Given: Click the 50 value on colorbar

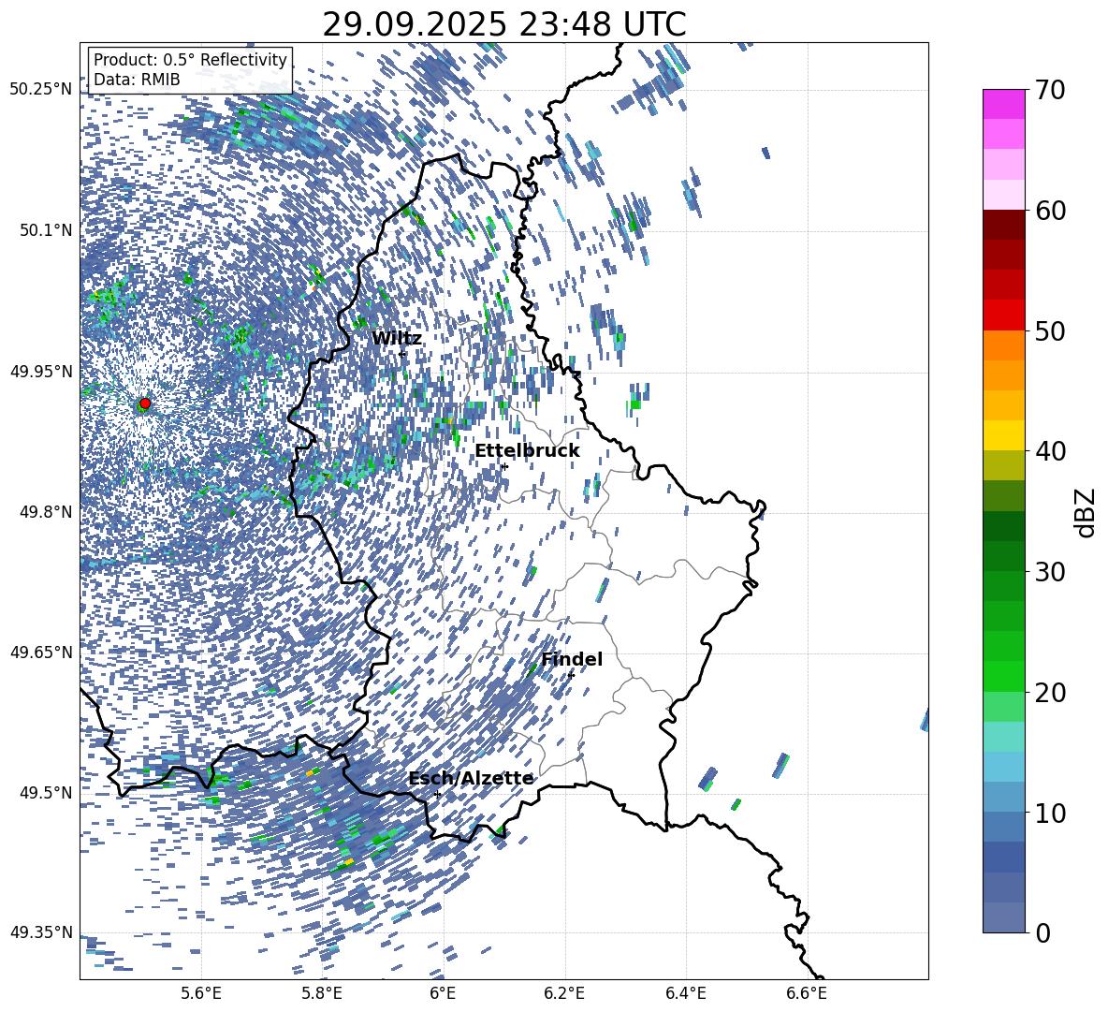Looking at the screenshot, I should (1049, 331).
